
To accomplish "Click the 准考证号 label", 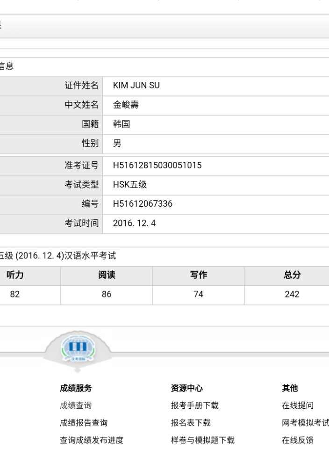I will [81, 165].
